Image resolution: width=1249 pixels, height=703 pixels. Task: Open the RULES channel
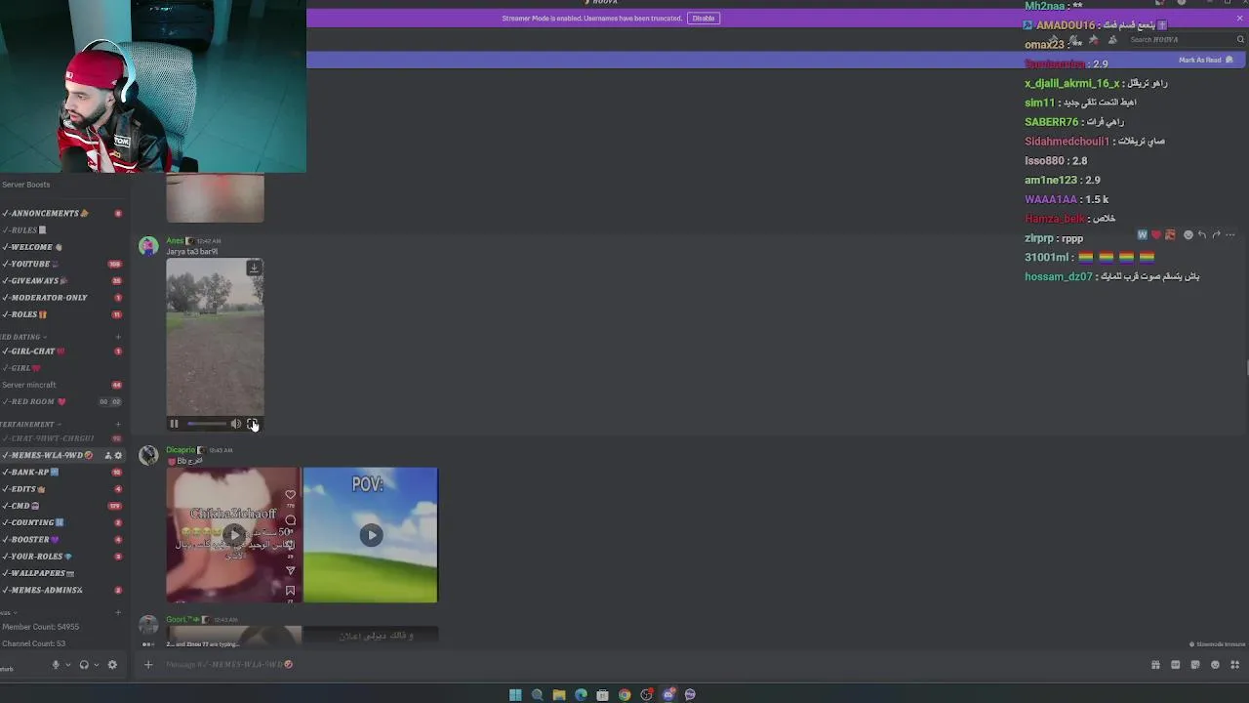click(60, 230)
